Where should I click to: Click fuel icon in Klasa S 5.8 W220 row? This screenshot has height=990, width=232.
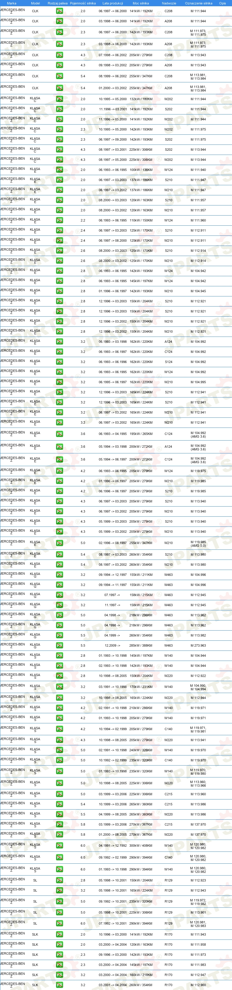tap(59, 835)
